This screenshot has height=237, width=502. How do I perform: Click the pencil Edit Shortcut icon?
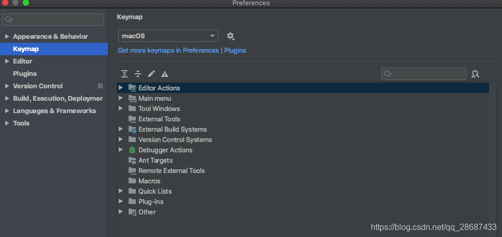(x=151, y=74)
